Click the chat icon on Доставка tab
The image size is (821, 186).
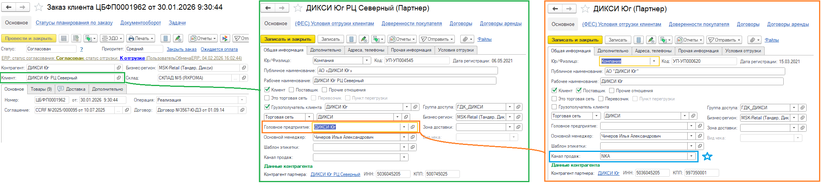coord(61,89)
